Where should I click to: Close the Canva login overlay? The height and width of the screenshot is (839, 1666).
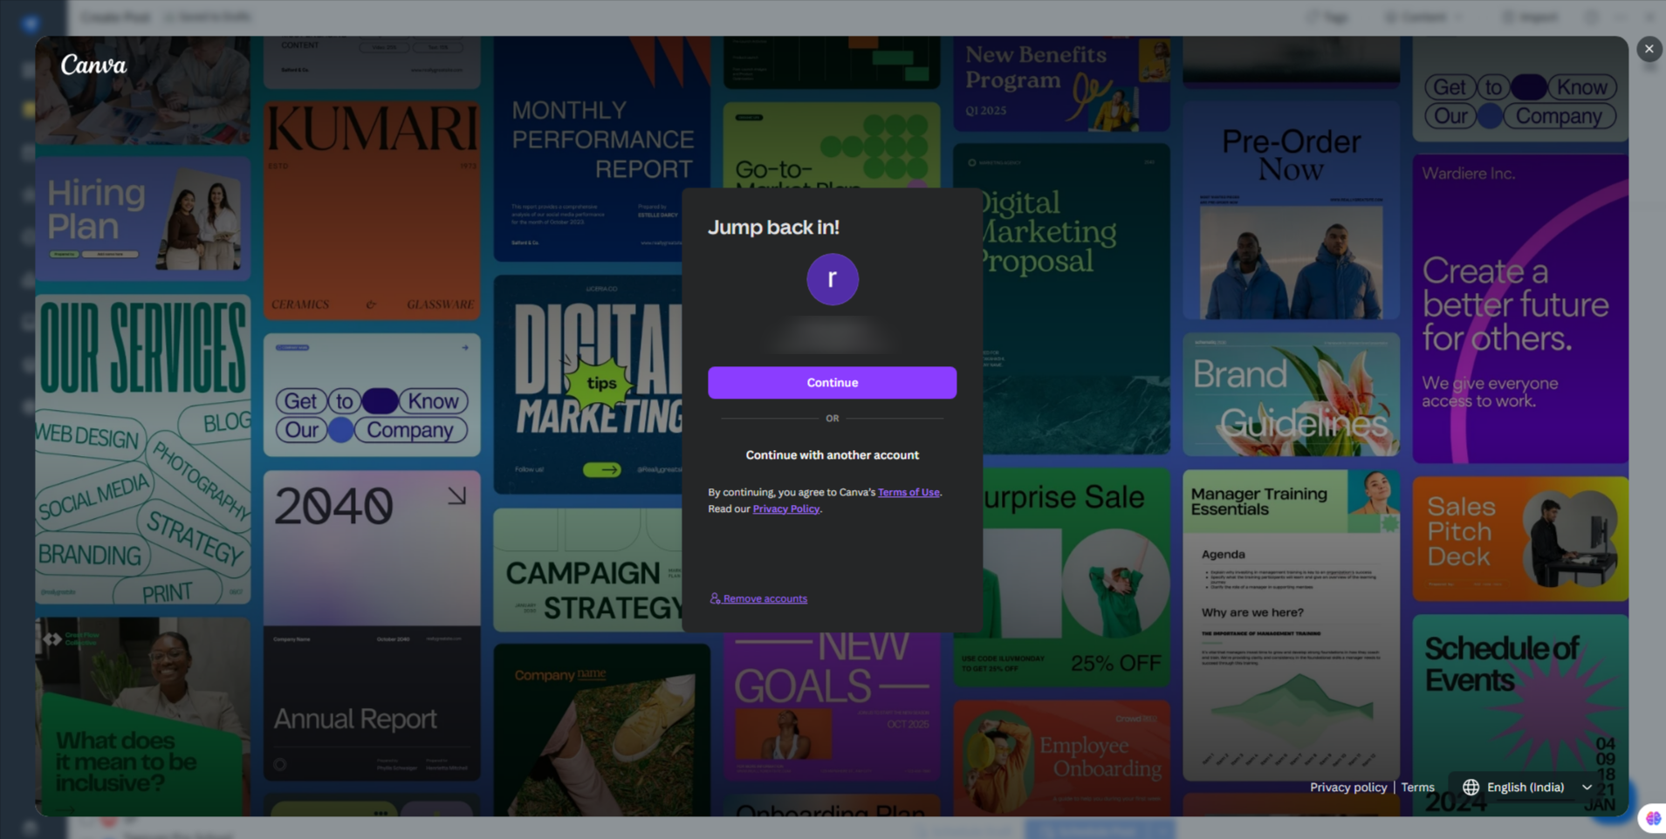click(x=1649, y=50)
